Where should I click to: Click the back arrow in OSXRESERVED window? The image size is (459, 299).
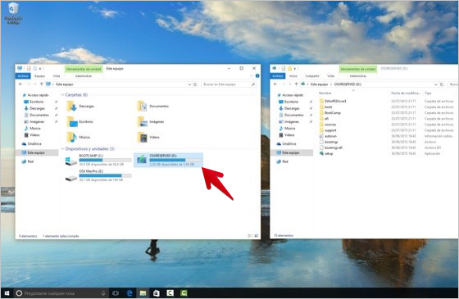275,84
